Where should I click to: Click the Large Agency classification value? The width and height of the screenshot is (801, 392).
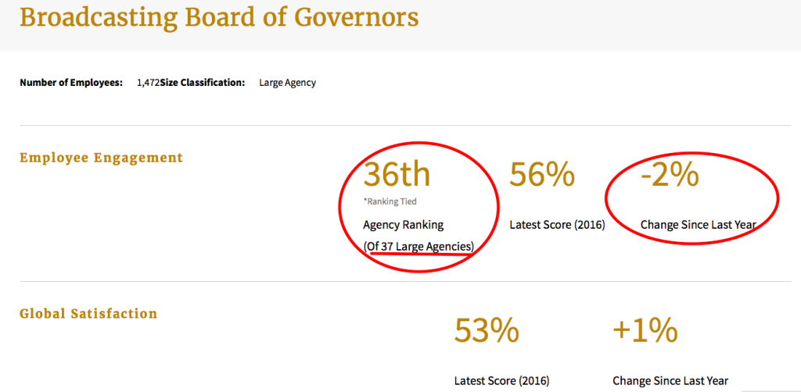tap(288, 83)
